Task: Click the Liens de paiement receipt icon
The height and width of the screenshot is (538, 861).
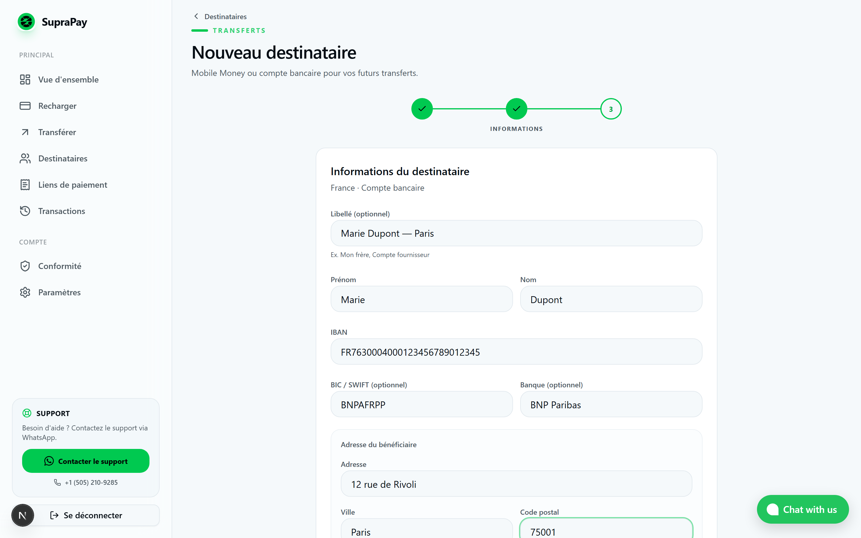Action: coord(25,185)
